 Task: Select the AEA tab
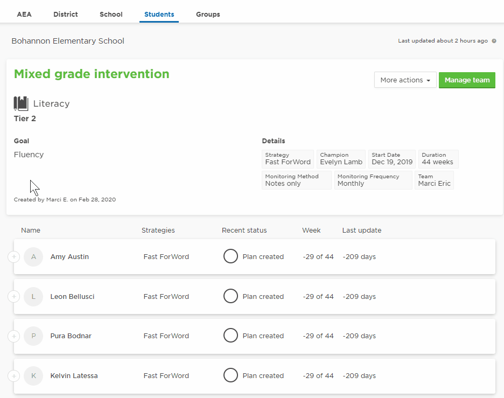(x=24, y=15)
